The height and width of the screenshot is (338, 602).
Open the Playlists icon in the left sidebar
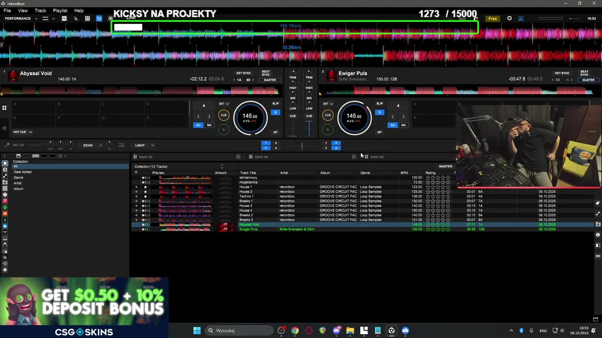(5, 169)
